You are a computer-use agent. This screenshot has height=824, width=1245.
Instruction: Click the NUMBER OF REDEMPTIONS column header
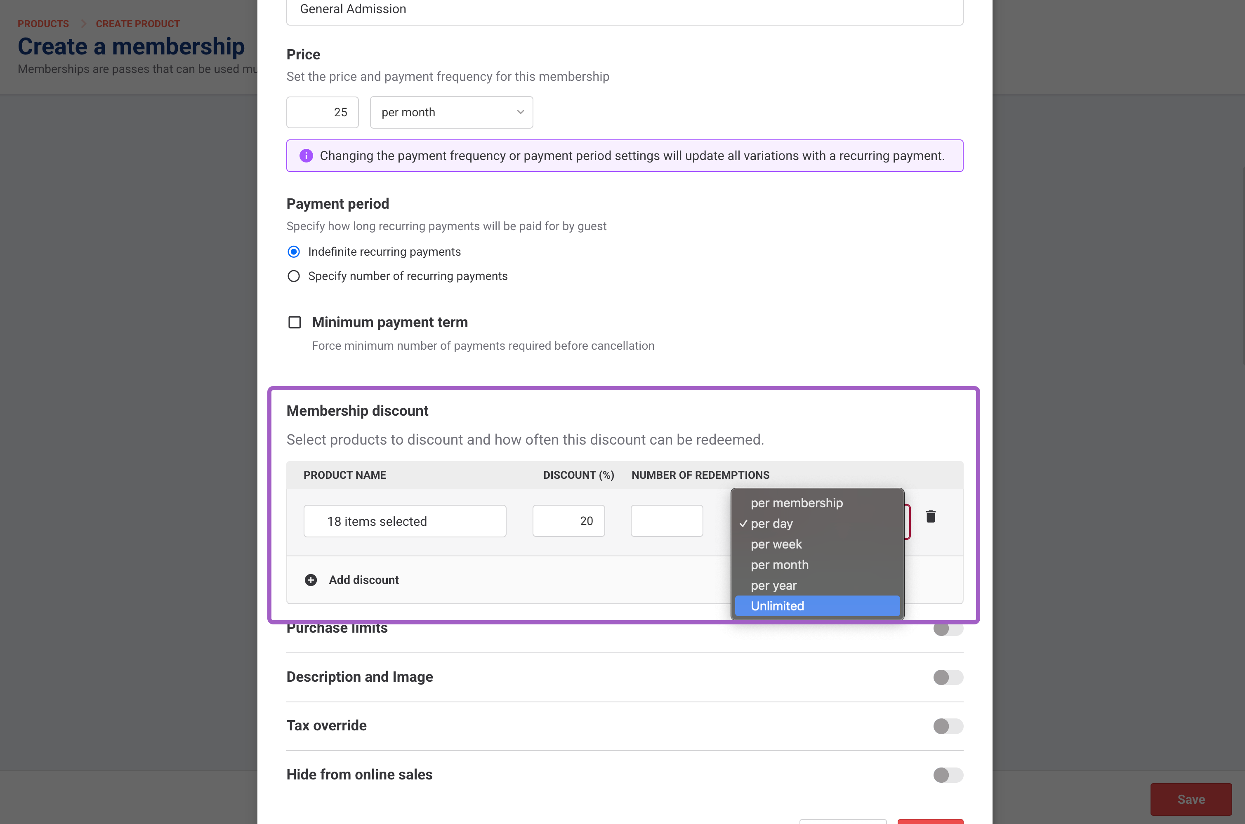pos(700,475)
